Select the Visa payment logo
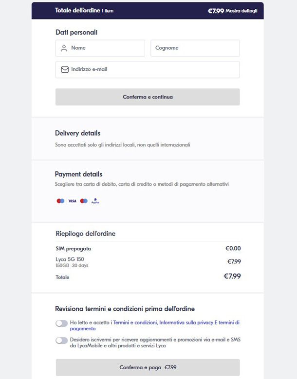Viewport: 297px width, 379px height. [72, 201]
